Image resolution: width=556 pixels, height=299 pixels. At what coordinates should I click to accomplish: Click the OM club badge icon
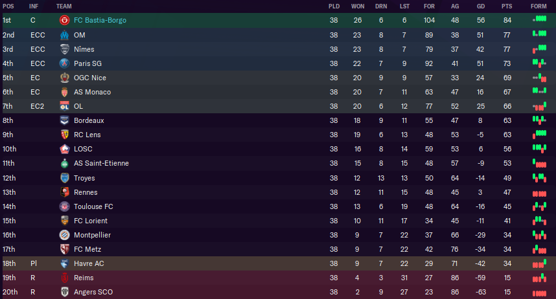click(x=64, y=35)
